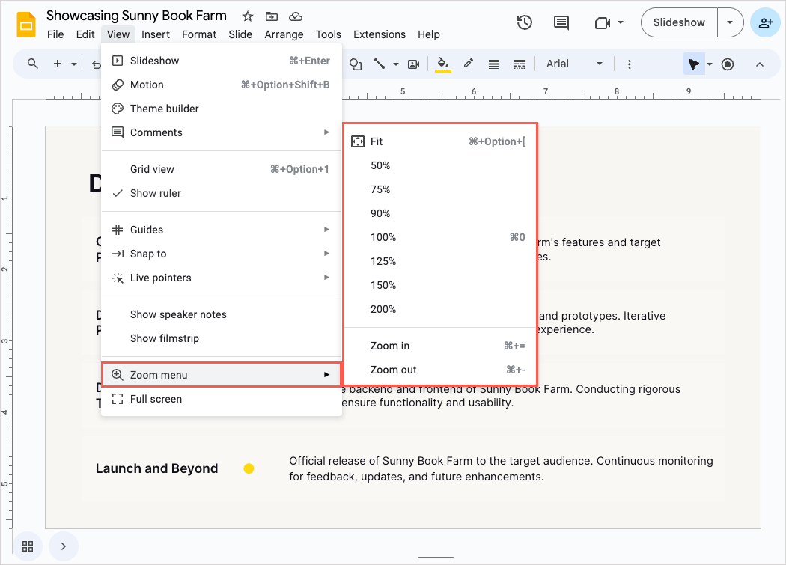
Task: Select Show filmstrip
Action: click(x=222, y=338)
